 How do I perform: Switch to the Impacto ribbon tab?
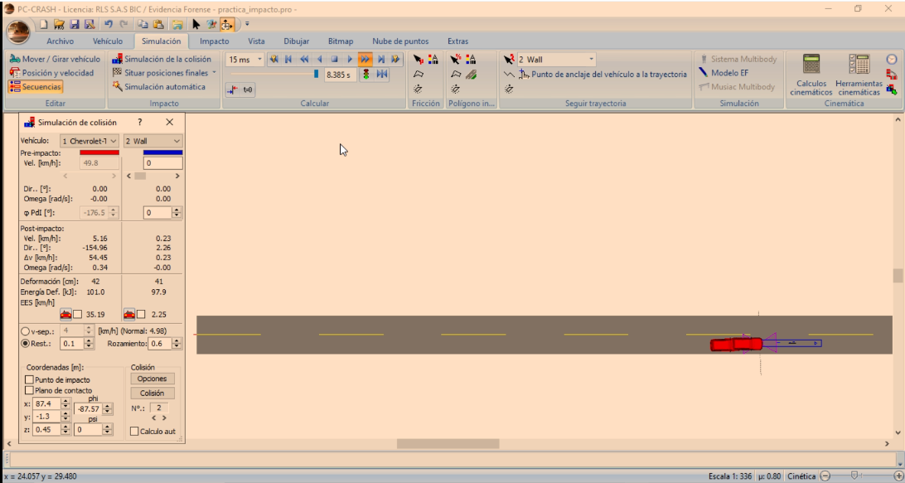(215, 41)
